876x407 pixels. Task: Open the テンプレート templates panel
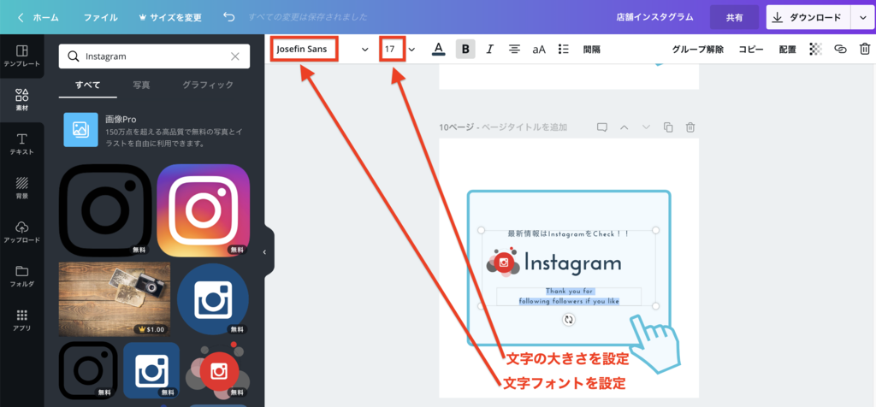coord(21,56)
